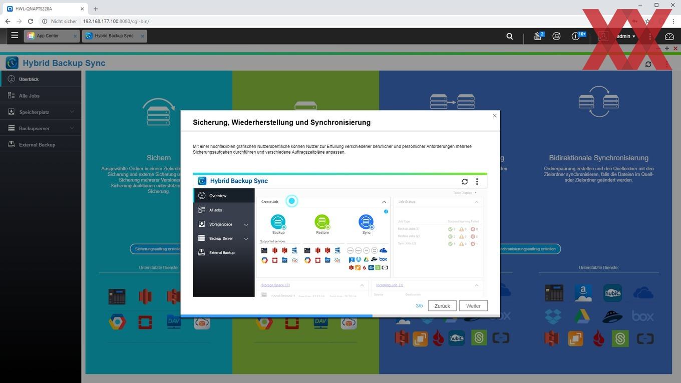The width and height of the screenshot is (681, 383).
Task: Open the external devices icon in top bar
Action: pyautogui.click(x=556, y=36)
